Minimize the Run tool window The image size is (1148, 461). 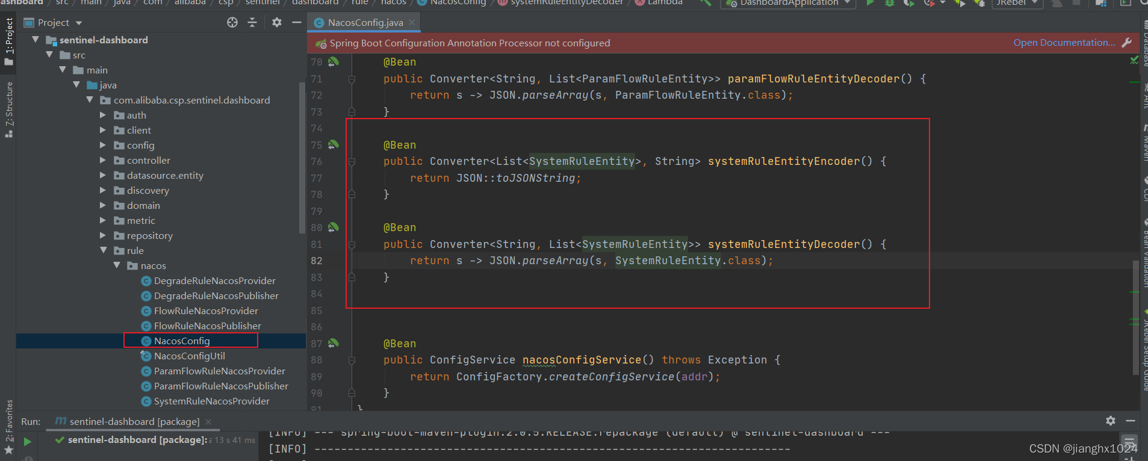click(1130, 421)
